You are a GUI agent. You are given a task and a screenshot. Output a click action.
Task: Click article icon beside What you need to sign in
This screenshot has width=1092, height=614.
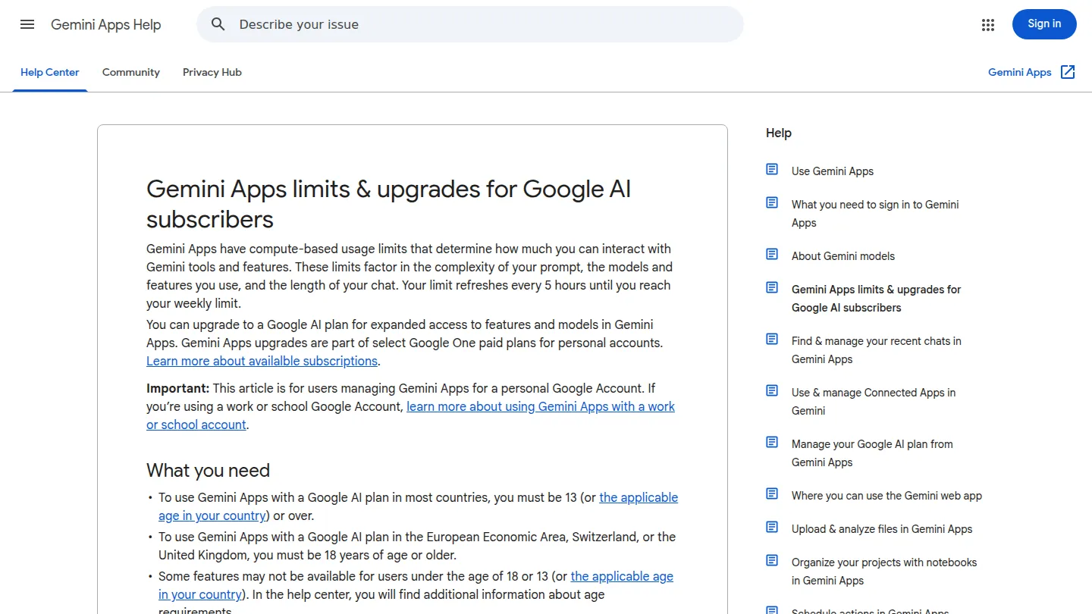coord(772,202)
